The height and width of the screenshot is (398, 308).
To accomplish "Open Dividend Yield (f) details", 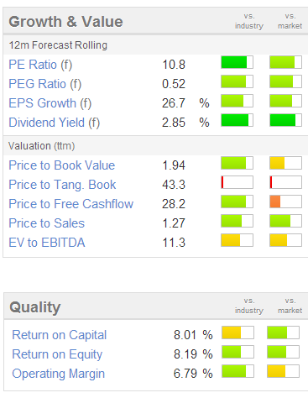I will tap(55, 123).
